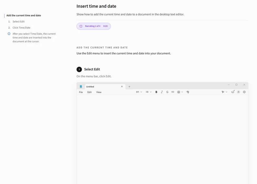Click inside the empty Notepad text area
Image resolution: width=257 pixels, height=184 pixels.
(x=162, y=139)
